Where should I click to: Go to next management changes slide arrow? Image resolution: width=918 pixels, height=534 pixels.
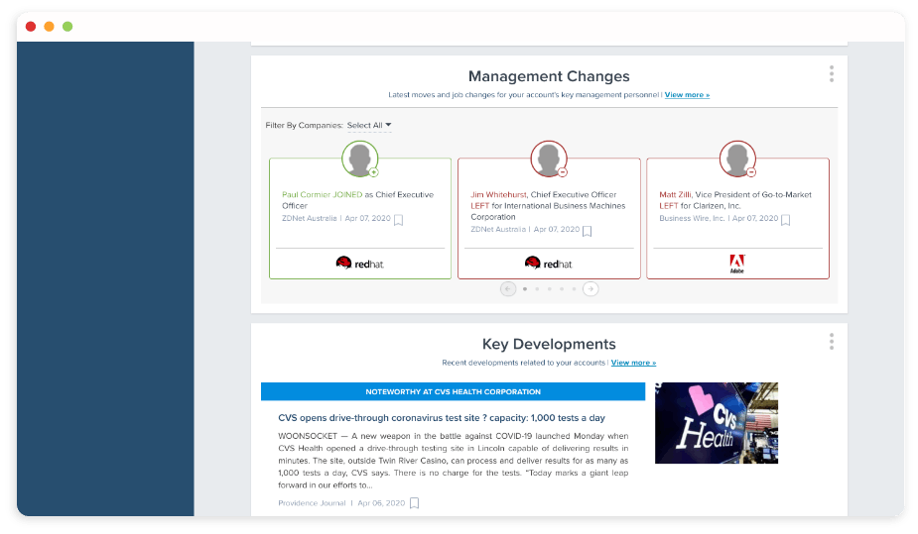click(x=590, y=288)
